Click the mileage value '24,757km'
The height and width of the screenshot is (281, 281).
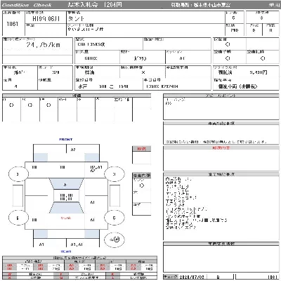43,45
